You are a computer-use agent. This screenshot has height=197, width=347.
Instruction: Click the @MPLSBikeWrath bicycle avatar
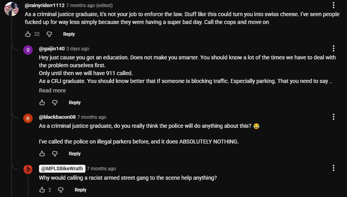pyautogui.click(x=28, y=169)
